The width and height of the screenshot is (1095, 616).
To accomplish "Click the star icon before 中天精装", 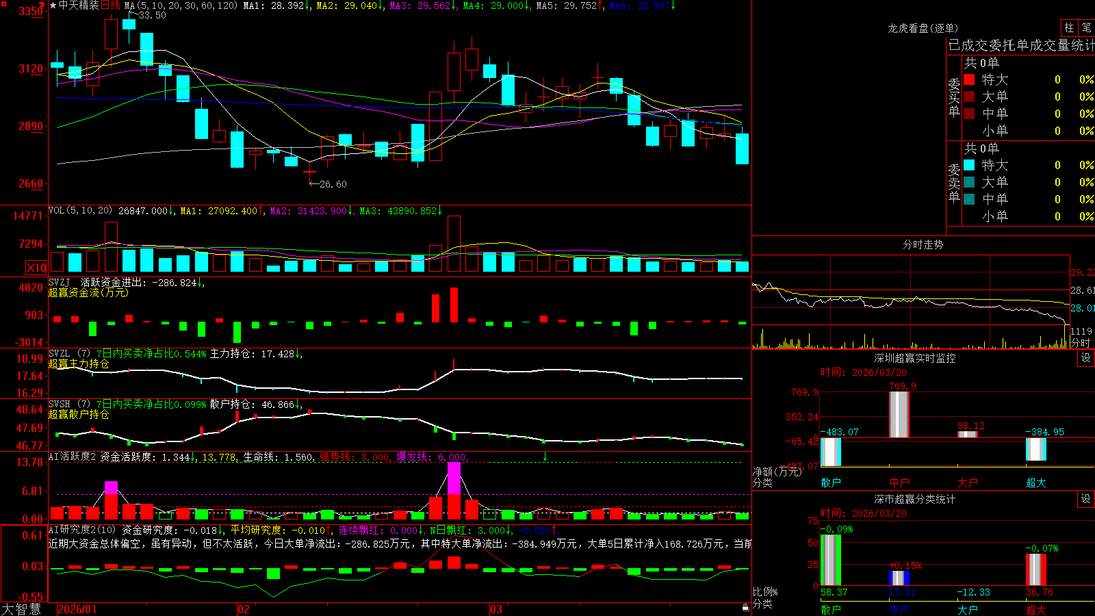I will click(x=53, y=5).
